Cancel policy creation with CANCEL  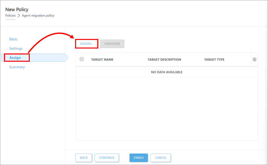tap(160, 158)
